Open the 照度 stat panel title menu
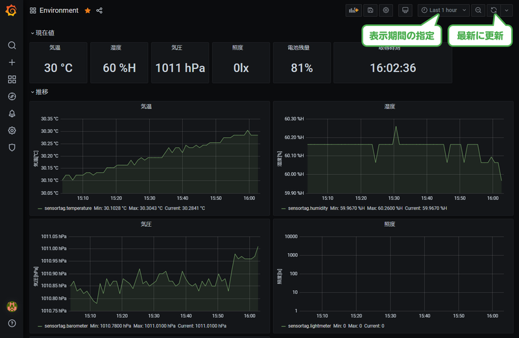 (237, 47)
